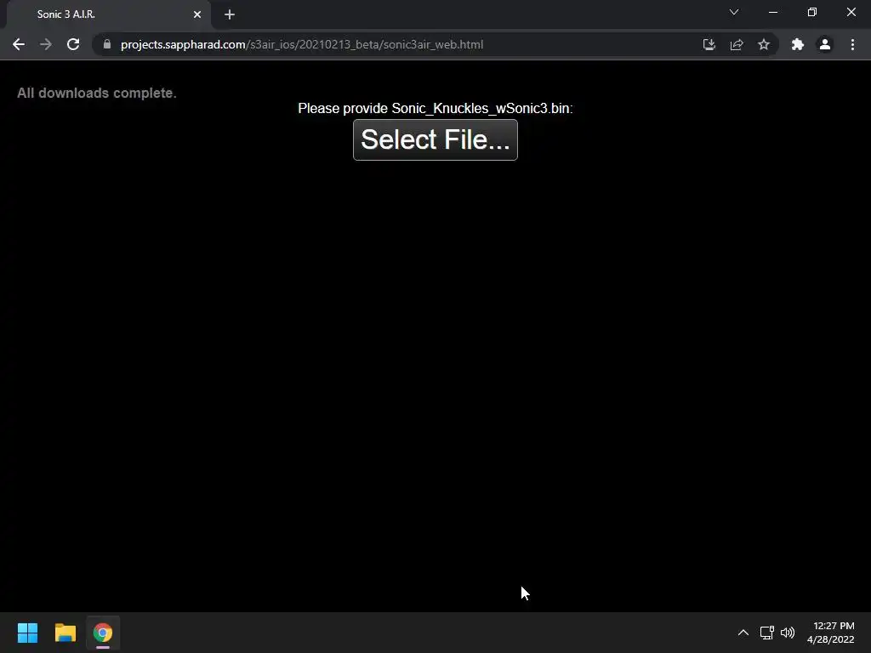Go back using the browser back arrow
871x653 pixels.
19,44
